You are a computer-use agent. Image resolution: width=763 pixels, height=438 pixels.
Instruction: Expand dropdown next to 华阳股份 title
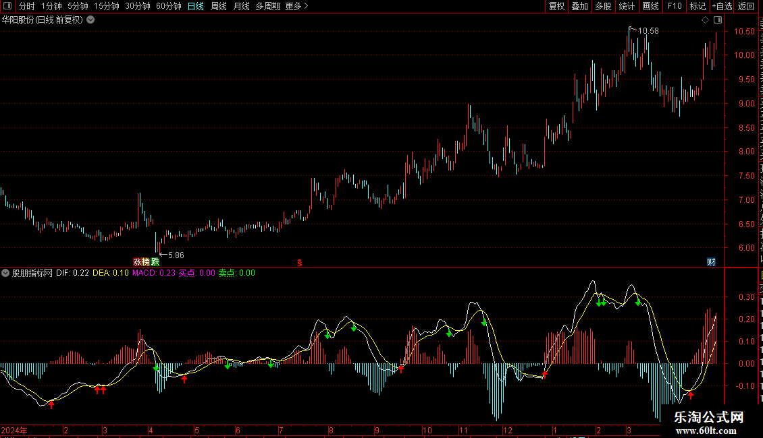90,20
